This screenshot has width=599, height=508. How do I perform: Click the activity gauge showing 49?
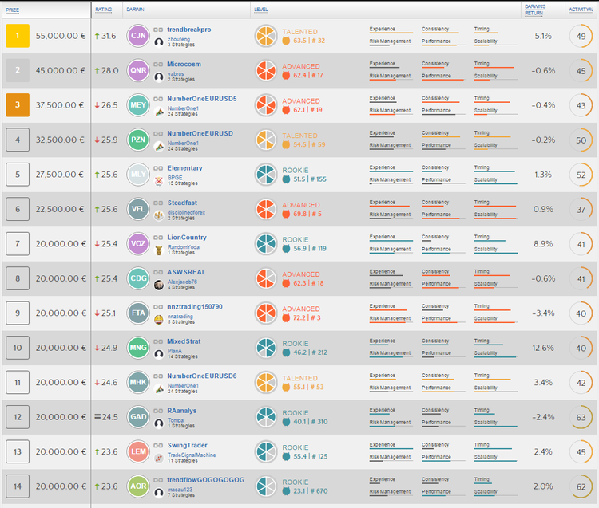(581, 36)
